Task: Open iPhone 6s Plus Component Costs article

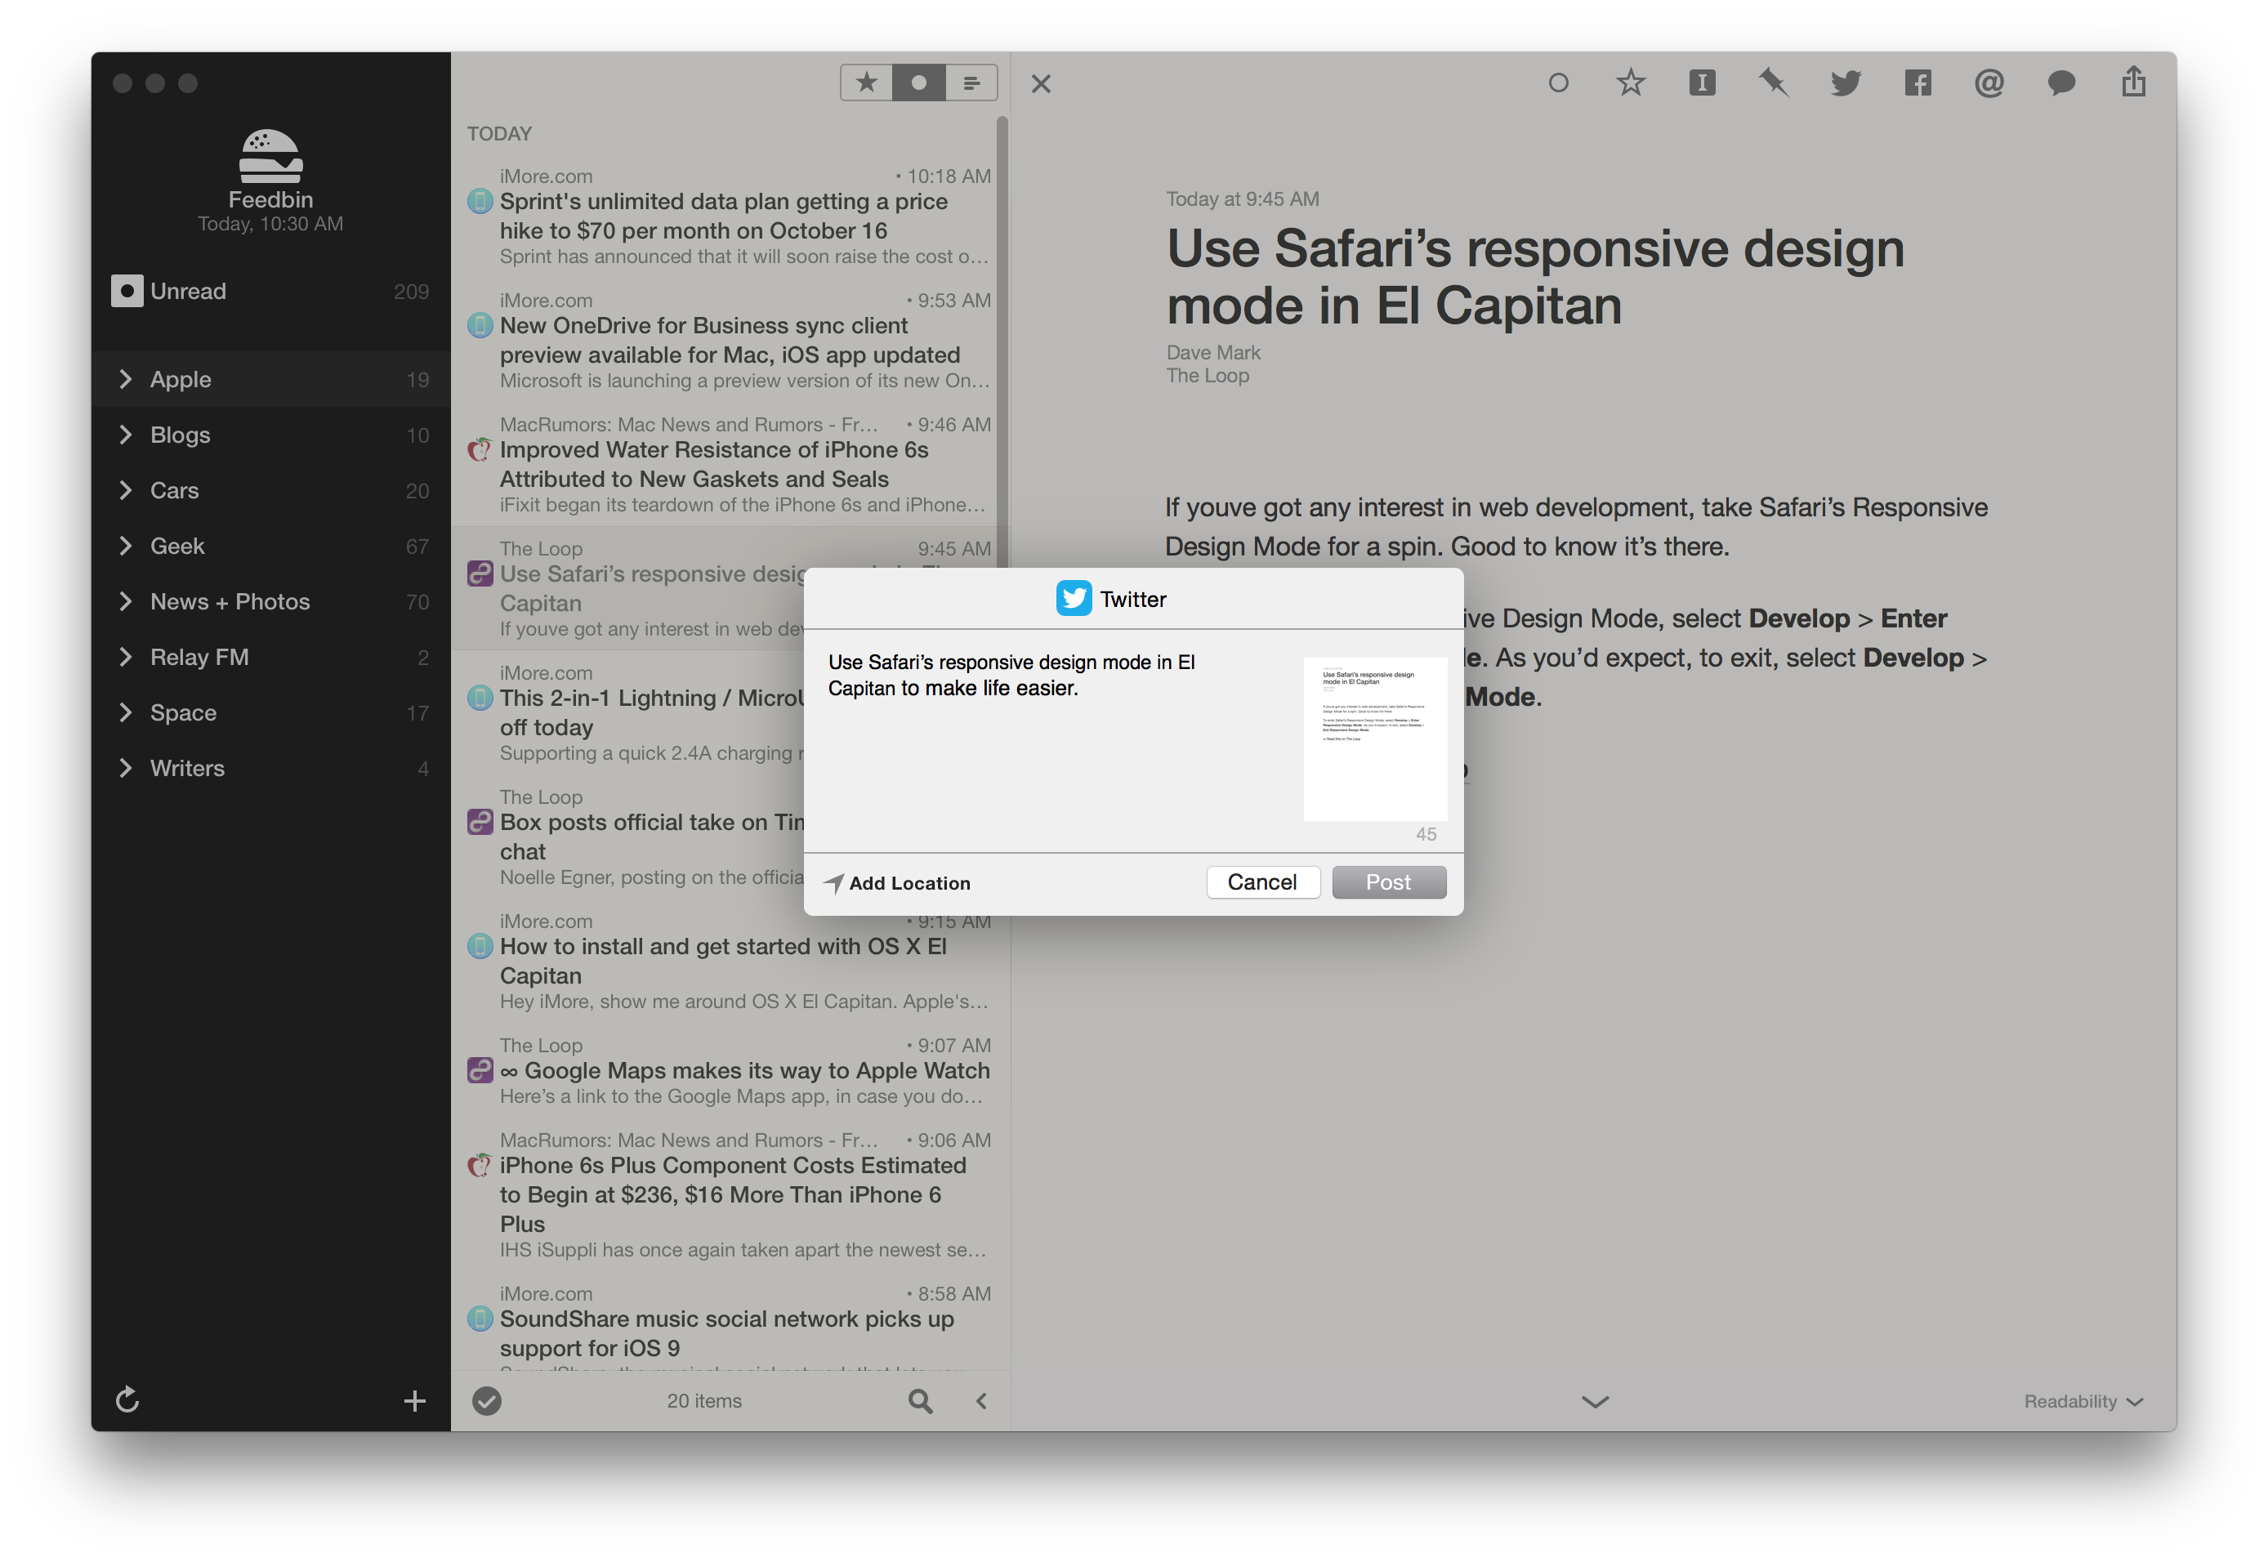Action: [x=730, y=1194]
